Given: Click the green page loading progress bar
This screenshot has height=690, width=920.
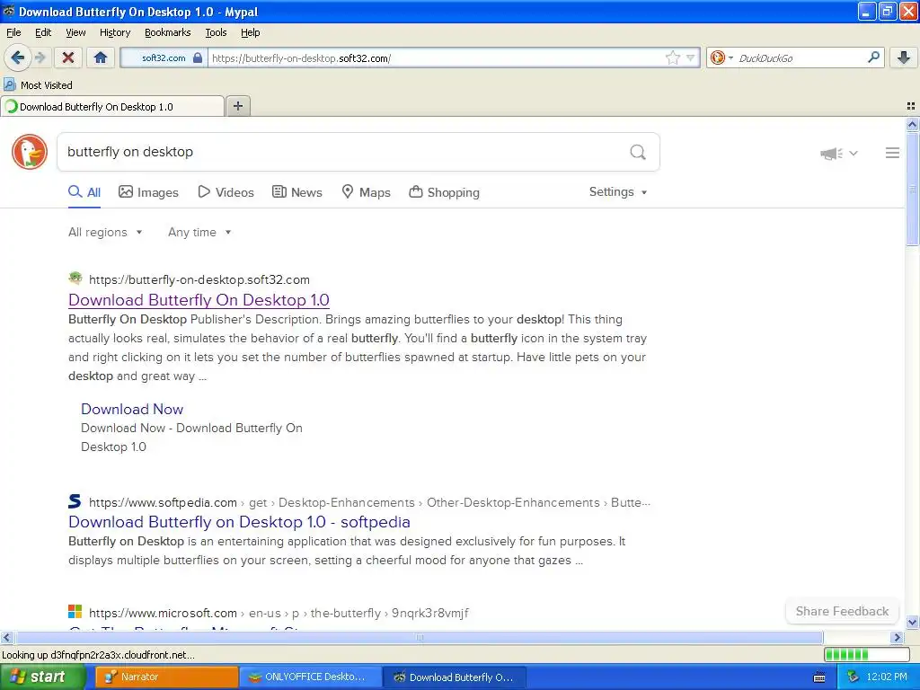Looking at the screenshot, I should click(867, 654).
